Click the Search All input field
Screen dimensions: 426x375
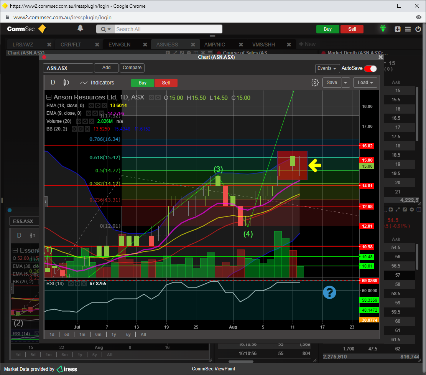168,29
